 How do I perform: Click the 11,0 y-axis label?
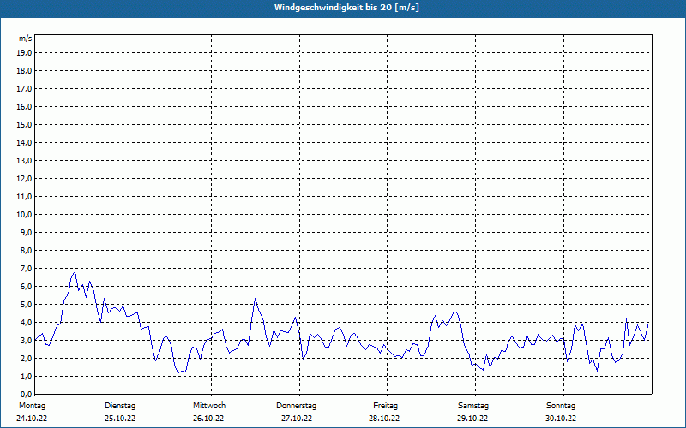pyautogui.click(x=24, y=197)
